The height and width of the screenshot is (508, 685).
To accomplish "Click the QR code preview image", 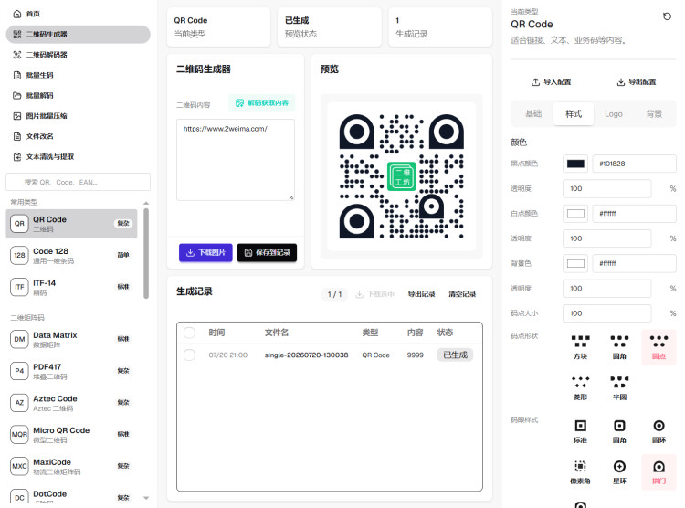I will tap(402, 176).
